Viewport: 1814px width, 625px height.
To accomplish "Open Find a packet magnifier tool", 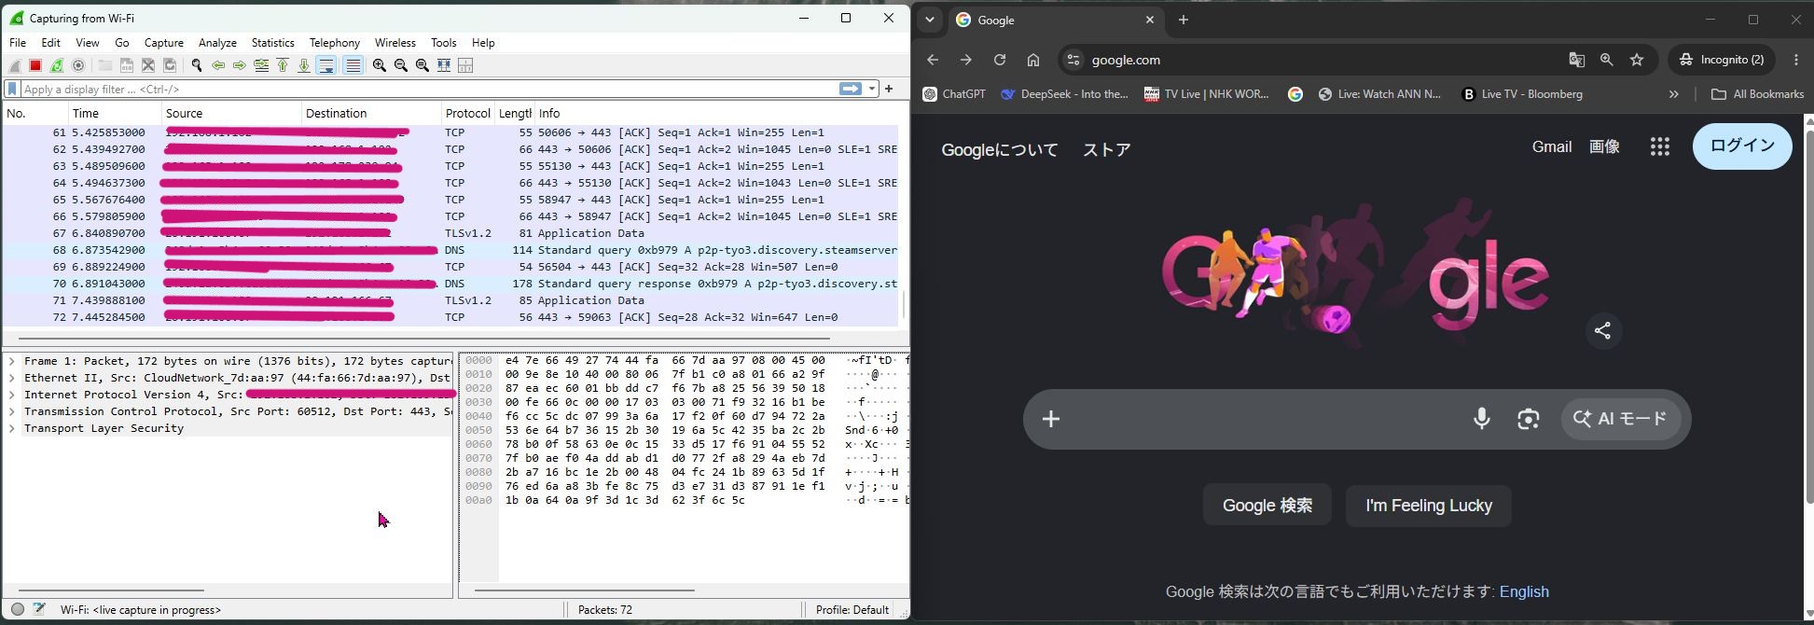I will point(197,65).
